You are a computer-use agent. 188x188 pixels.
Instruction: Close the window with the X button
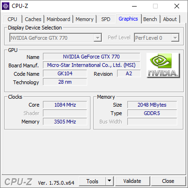coord(177,6)
